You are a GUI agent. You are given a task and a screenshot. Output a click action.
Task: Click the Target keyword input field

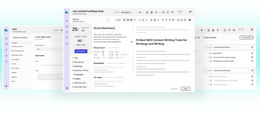pyautogui.click(x=48, y=49)
